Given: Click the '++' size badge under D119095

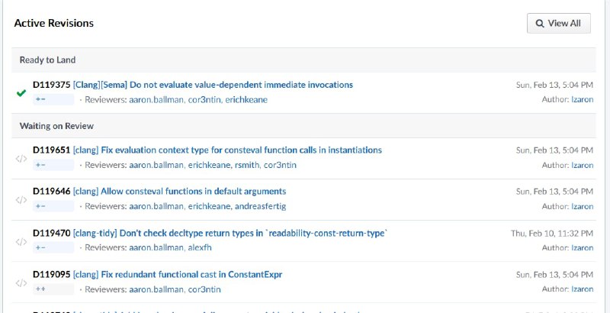Looking at the screenshot, I should (53, 289).
